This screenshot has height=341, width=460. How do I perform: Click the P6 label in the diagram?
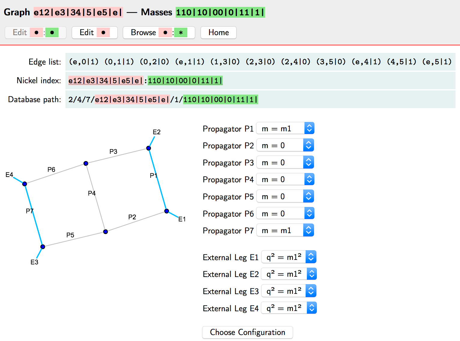click(51, 169)
